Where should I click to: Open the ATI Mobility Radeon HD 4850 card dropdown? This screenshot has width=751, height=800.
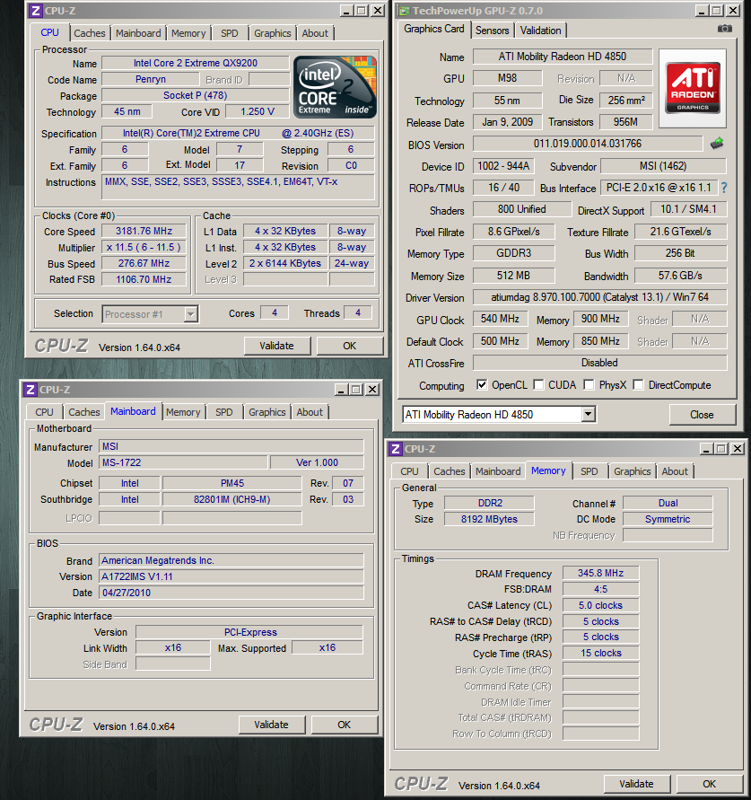click(588, 414)
